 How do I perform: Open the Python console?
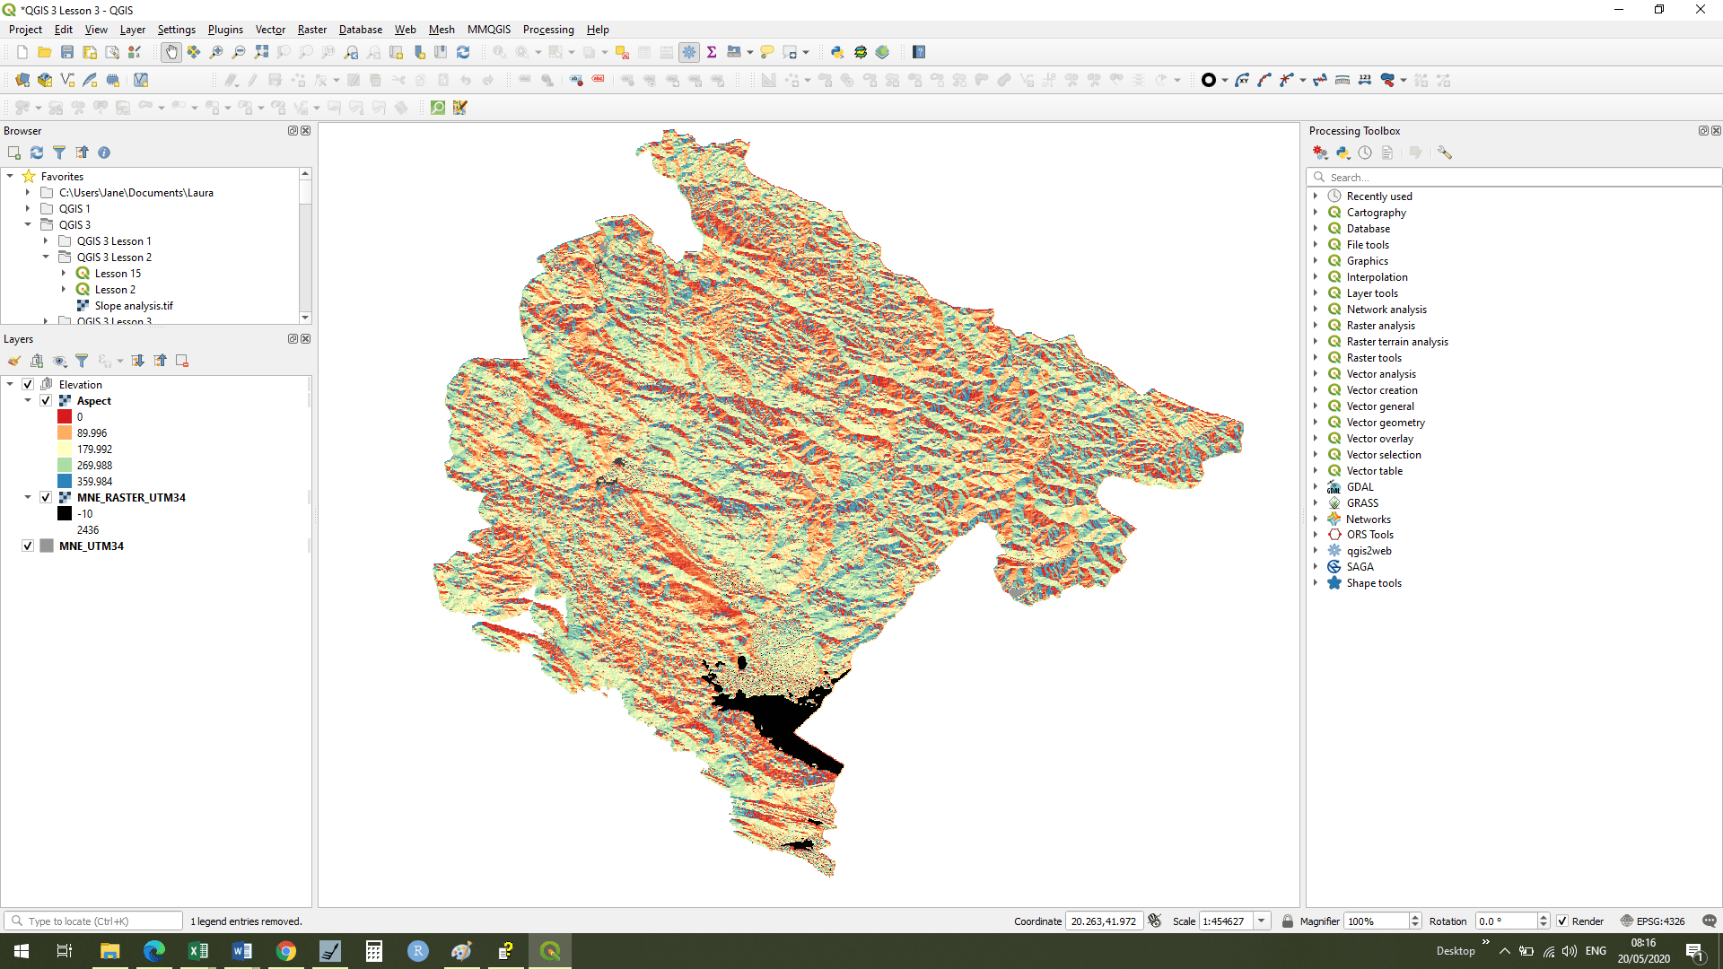836,52
